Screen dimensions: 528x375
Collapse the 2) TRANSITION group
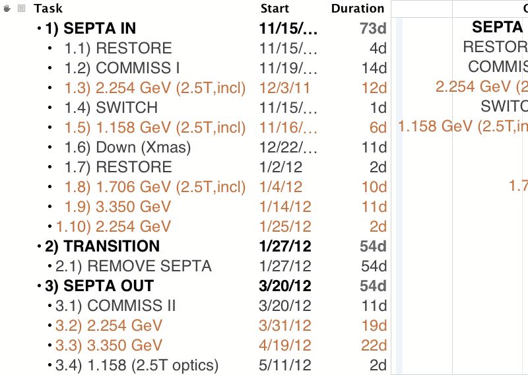point(39,246)
